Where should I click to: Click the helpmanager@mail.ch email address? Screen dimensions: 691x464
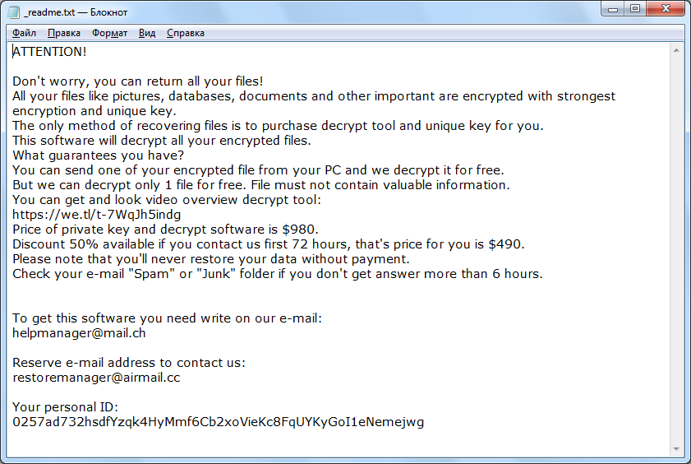pyautogui.click(x=79, y=333)
